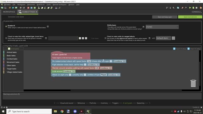Click the AI builder horizontal scrollbar
This screenshot has height=114, width=203.
tap(126, 90)
